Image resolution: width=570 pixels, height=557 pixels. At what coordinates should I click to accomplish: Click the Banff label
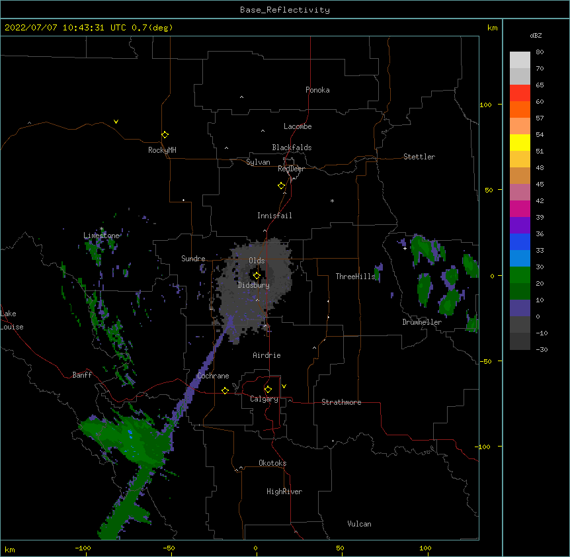click(82, 375)
